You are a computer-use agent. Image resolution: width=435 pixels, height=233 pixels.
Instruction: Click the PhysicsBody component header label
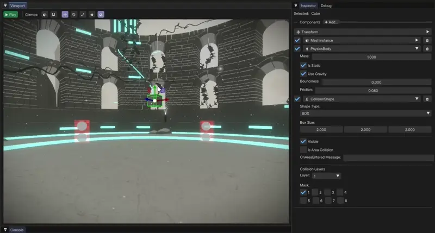pyautogui.click(x=321, y=49)
